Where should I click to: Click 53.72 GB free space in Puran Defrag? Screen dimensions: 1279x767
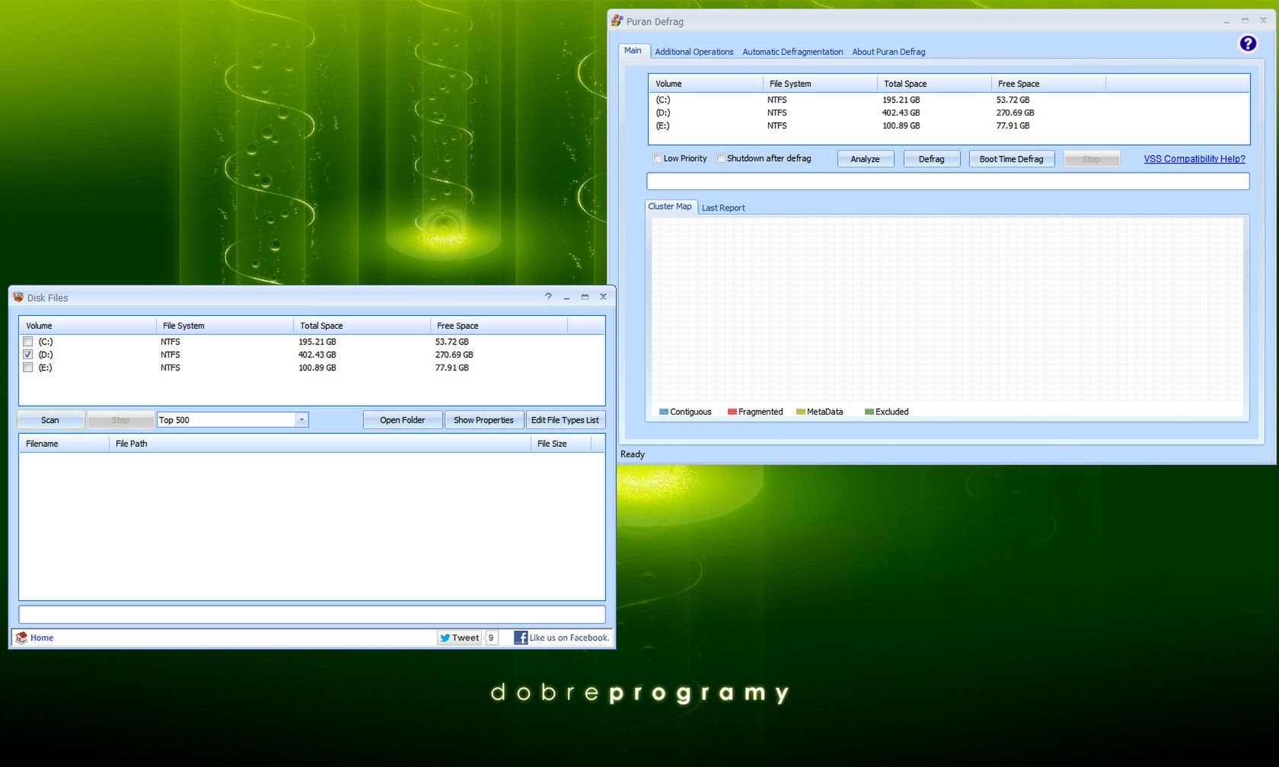[x=1013, y=100]
